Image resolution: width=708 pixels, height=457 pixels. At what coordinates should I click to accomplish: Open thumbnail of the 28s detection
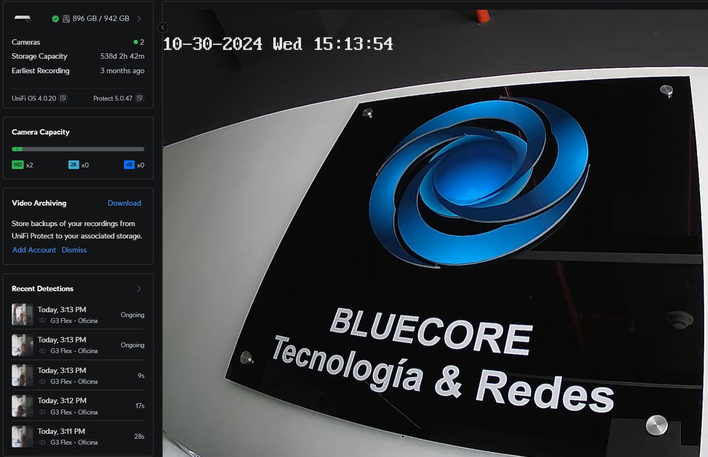[x=23, y=437]
